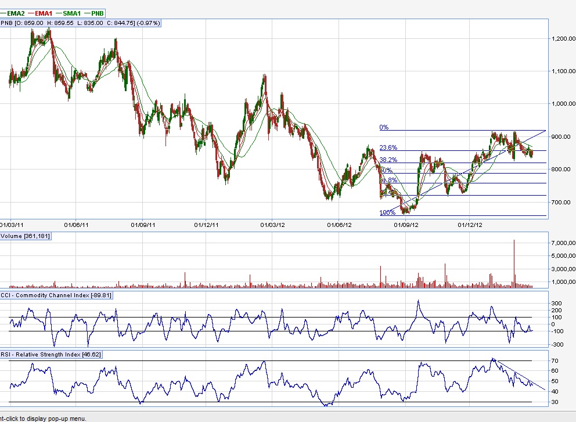Select the PNB OHLC price info label
This screenshot has width=576, height=422.
click(81, 22)
